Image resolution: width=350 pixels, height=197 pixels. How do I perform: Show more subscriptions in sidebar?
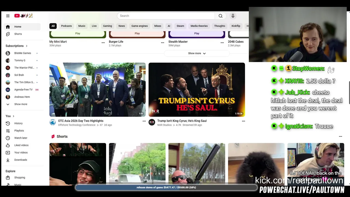22,104
